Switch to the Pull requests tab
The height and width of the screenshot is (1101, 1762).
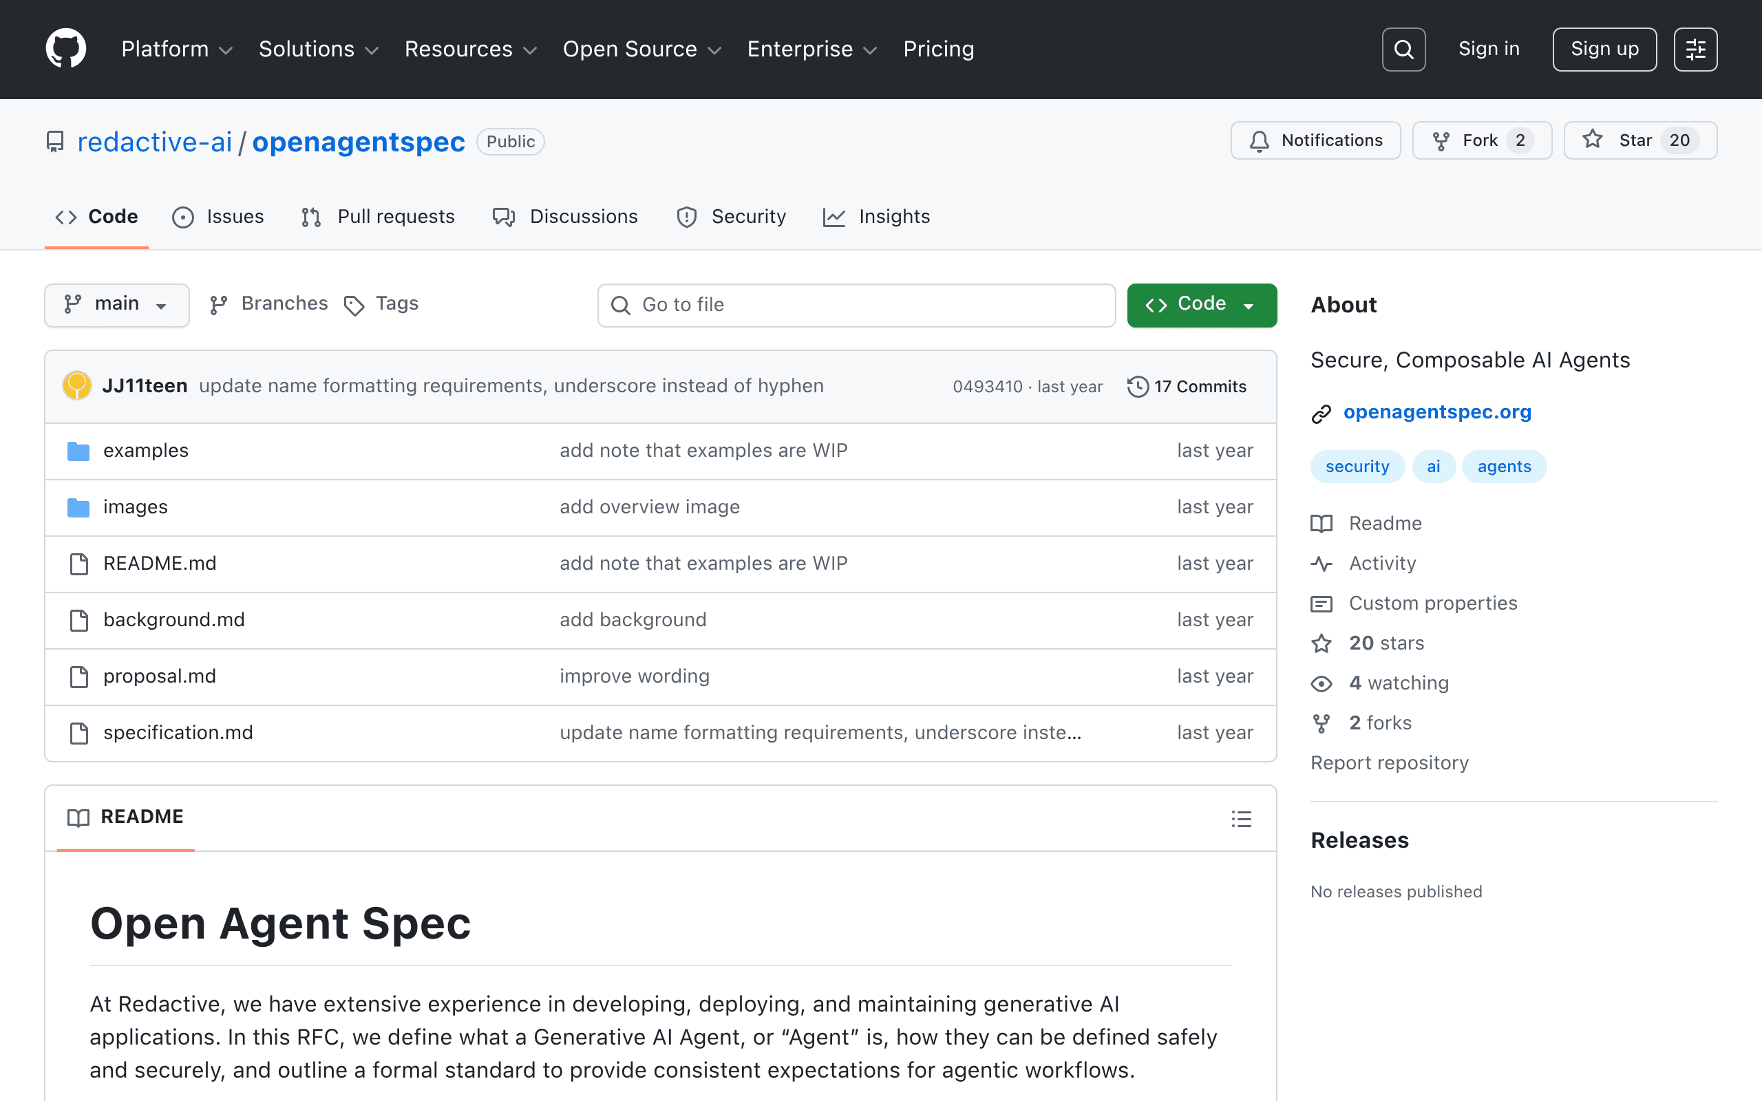[378, 217]
